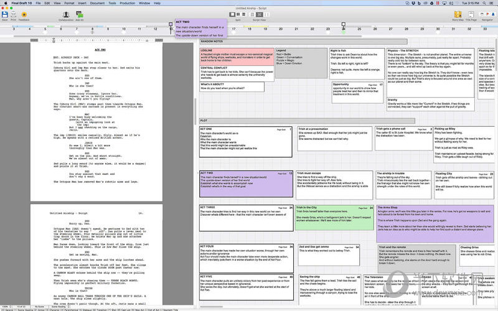Click the Dropbox menu bar icon
498x311 pixels.
click(x=413, y=3)
